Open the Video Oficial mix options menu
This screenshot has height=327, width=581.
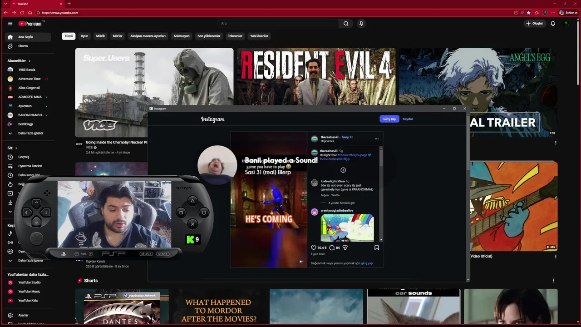pos(556,257)
